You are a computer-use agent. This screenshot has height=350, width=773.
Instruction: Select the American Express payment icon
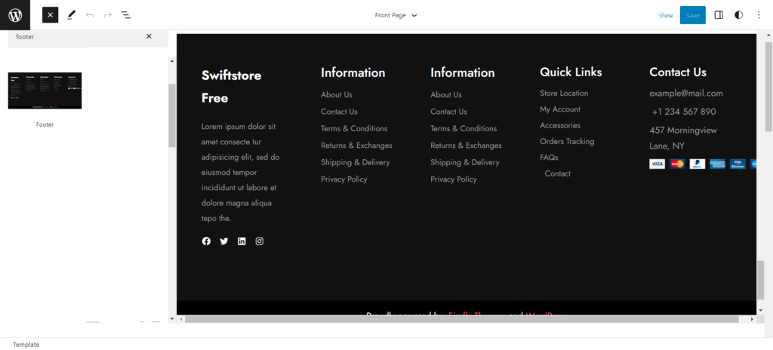click(718, 164)
